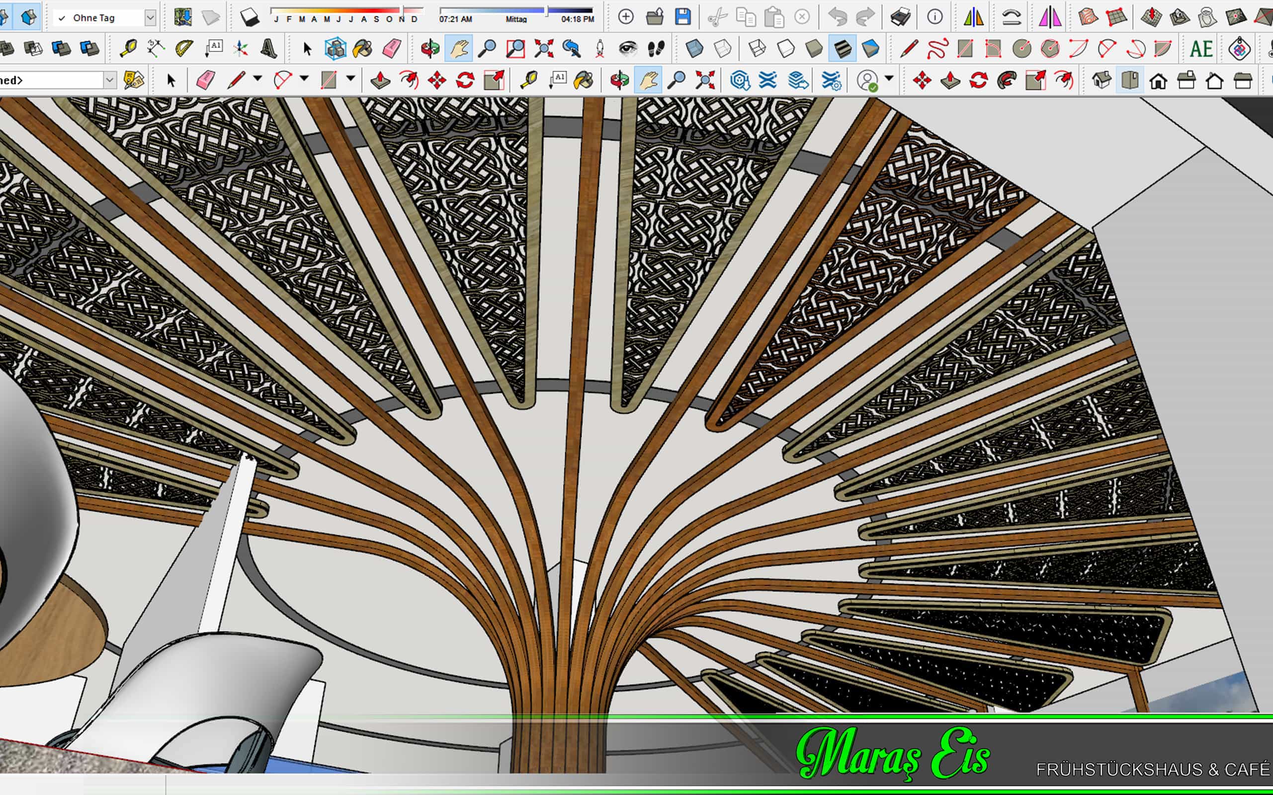Choose the Paint Bucket tool

pos(362,49)
